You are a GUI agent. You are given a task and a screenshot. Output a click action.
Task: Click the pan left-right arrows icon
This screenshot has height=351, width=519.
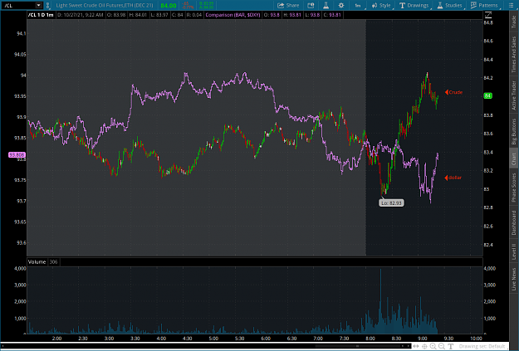coord(416,346)
